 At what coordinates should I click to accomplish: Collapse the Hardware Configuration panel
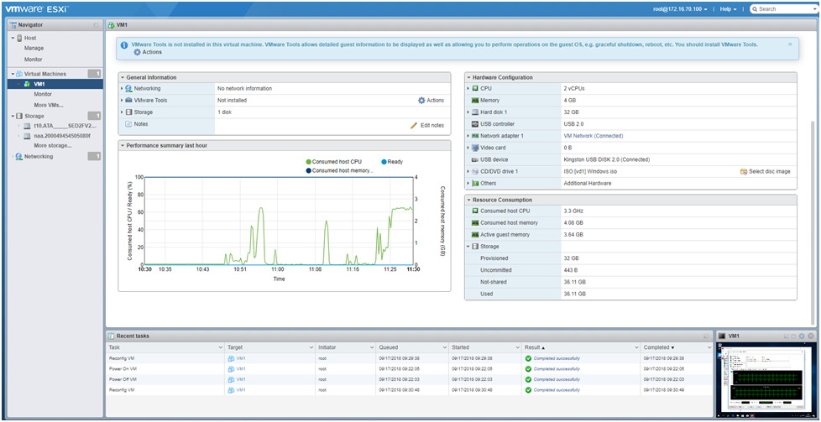(x=468, y=77)
